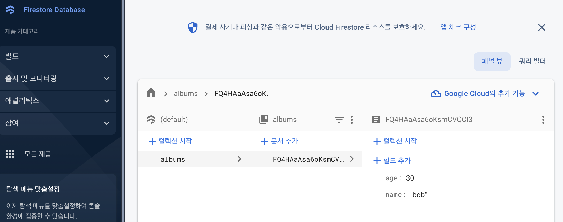Expand the 애널리틱스 section
Image resolution: width=563 pixels, height=222 pixels.
pyautogui.click(x=58, y=101)
